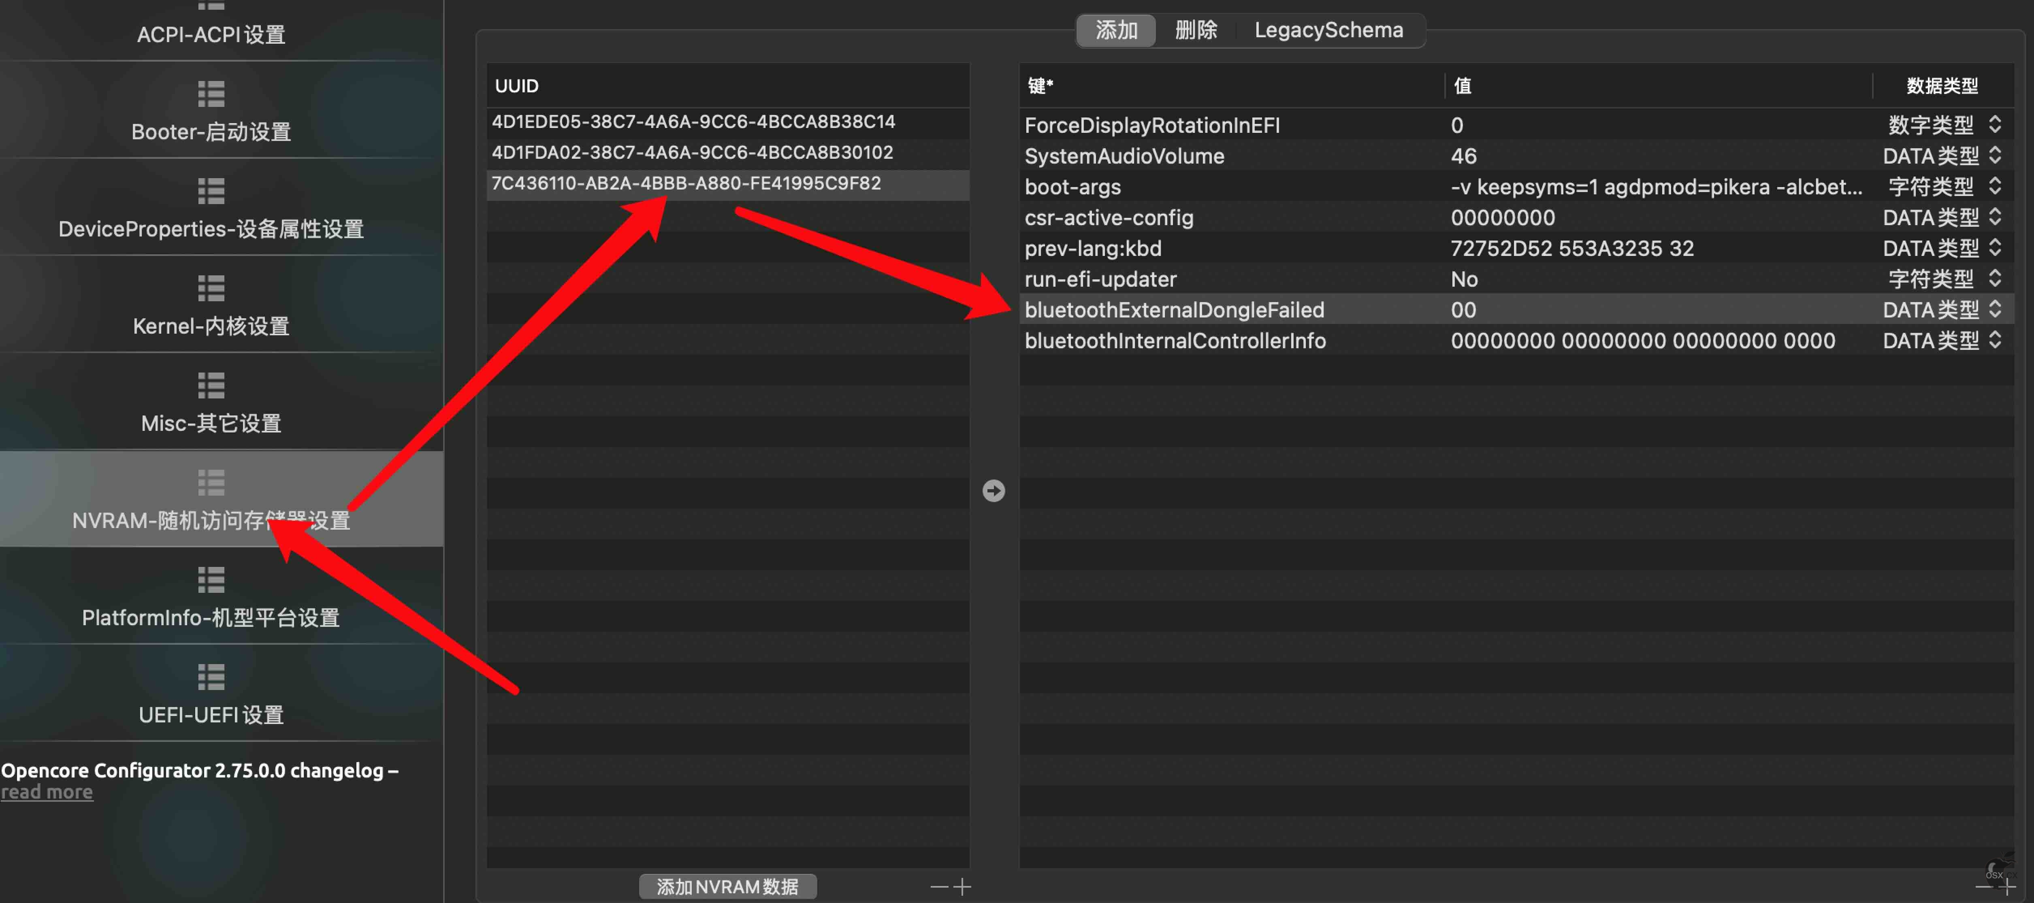This screenshot has width=2034, height=903.
Task: Click the csr-active-config value 00000000
Action: tap(1503, 217)
